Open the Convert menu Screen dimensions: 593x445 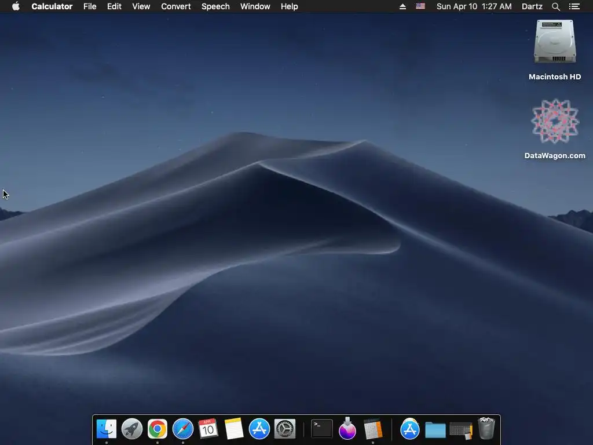176,6
